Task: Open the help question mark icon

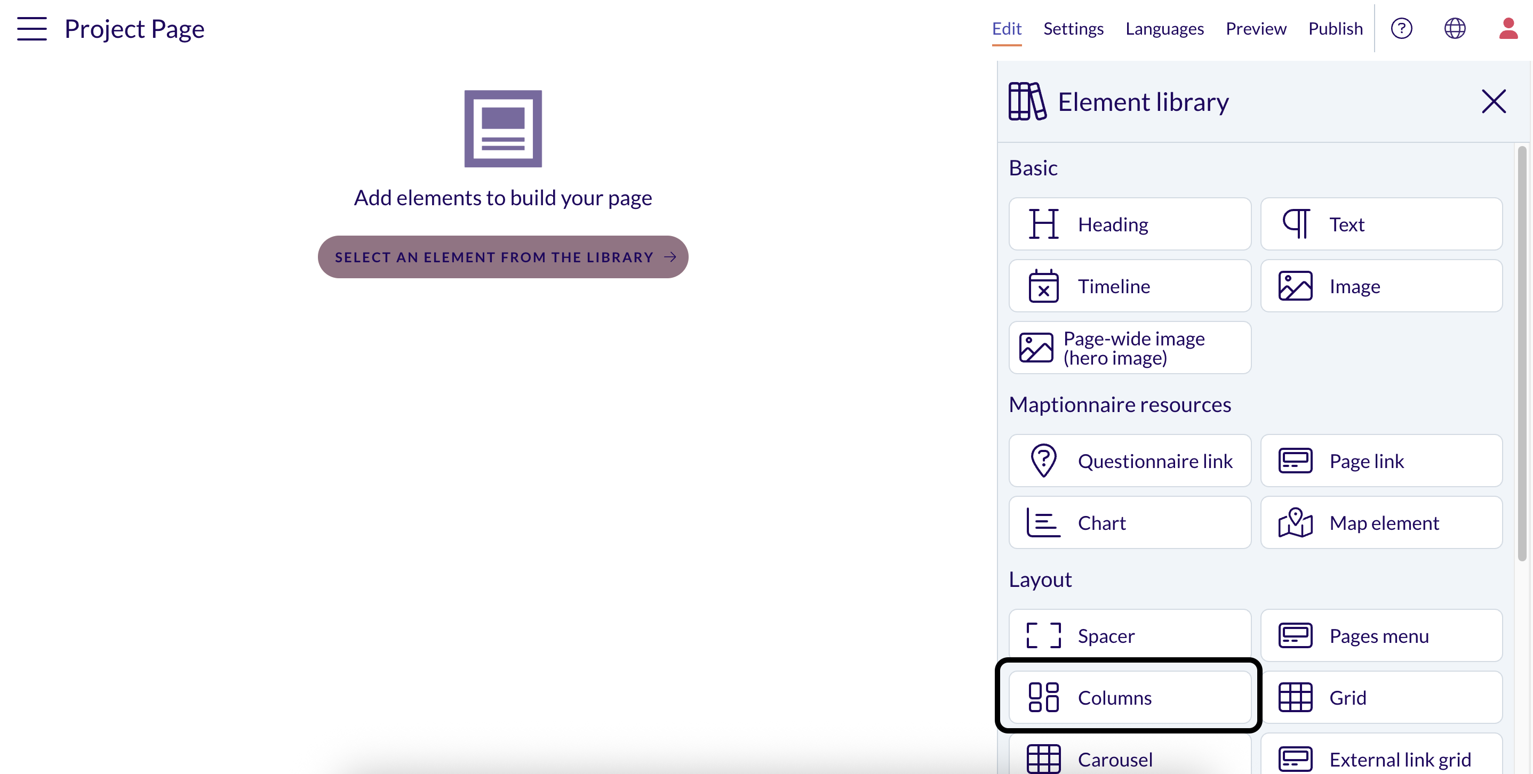Action: click(x=1401, y=28)
